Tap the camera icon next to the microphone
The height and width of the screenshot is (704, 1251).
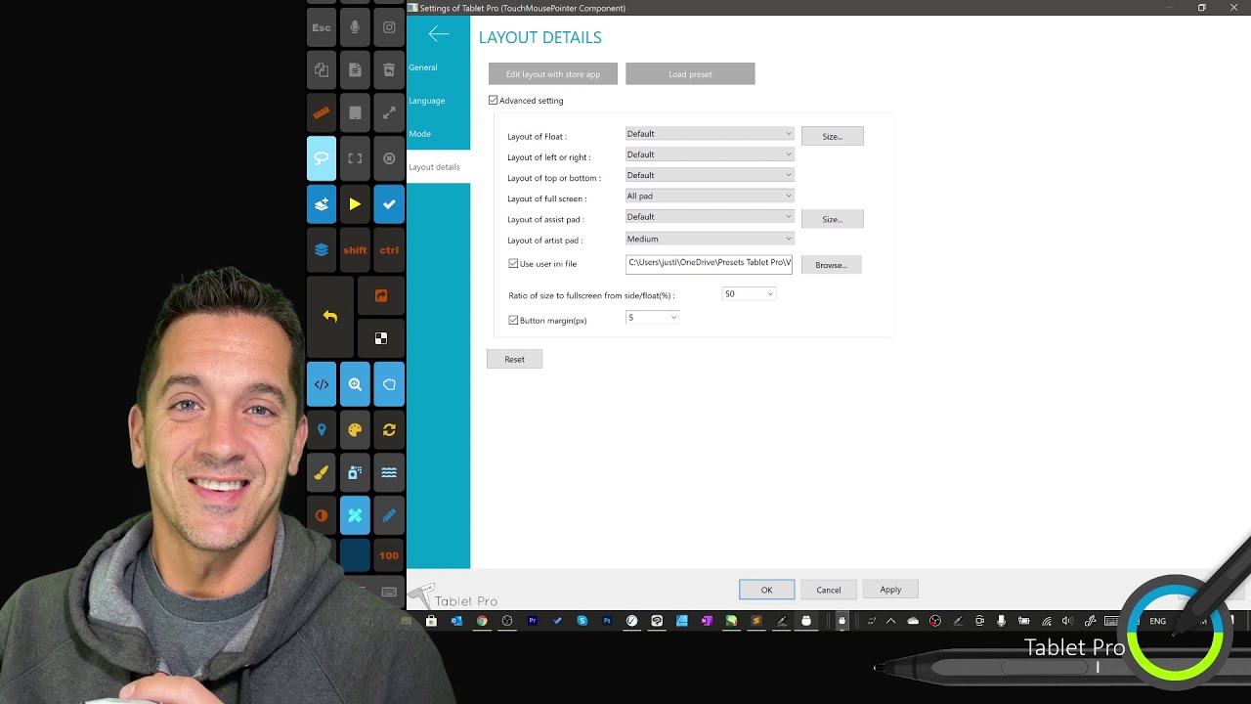pos(389,27)
